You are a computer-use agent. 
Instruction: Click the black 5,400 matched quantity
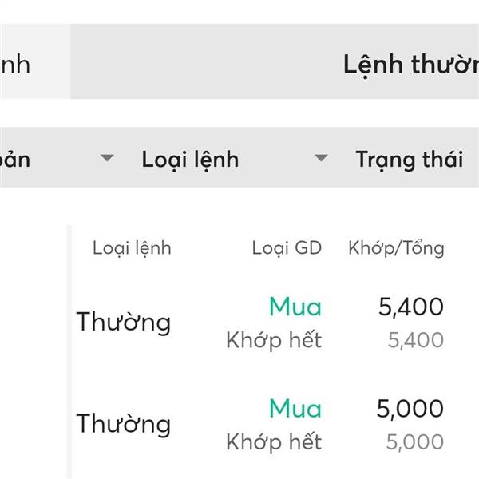410,307
